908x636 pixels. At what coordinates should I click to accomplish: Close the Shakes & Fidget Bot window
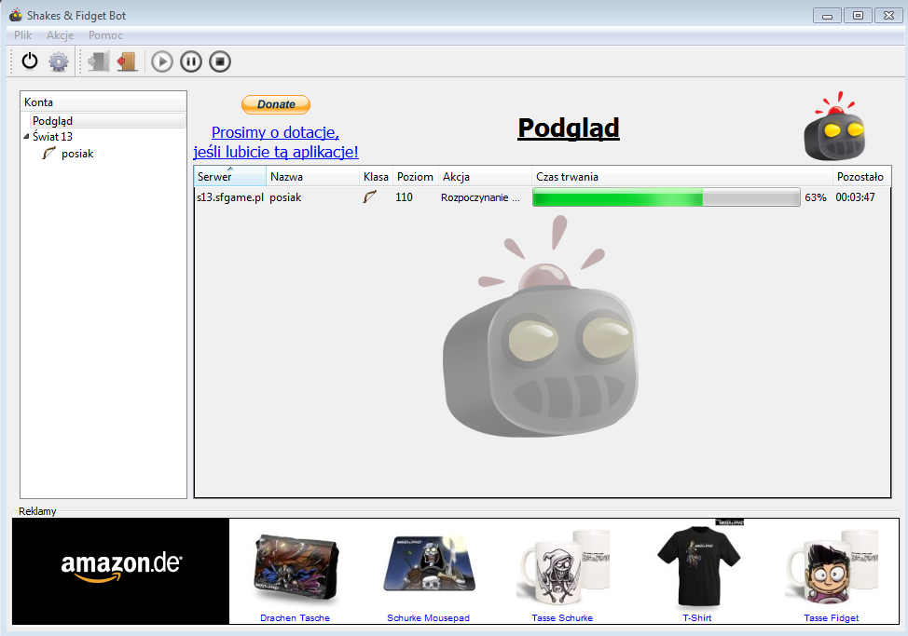889,16
